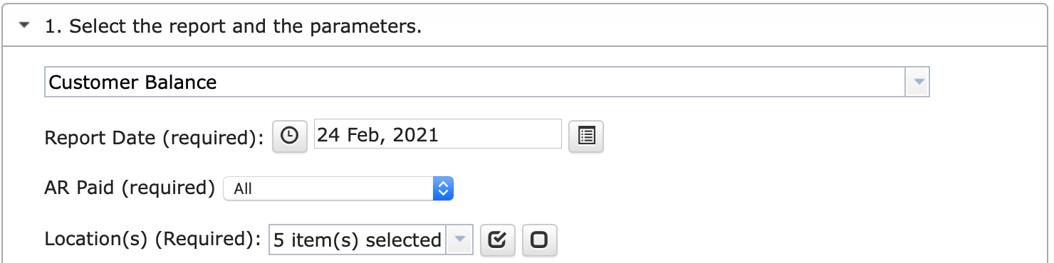
Task: Click the 'Report Date (required):' label
Action: pyautogui.click(x=155, y=137)
